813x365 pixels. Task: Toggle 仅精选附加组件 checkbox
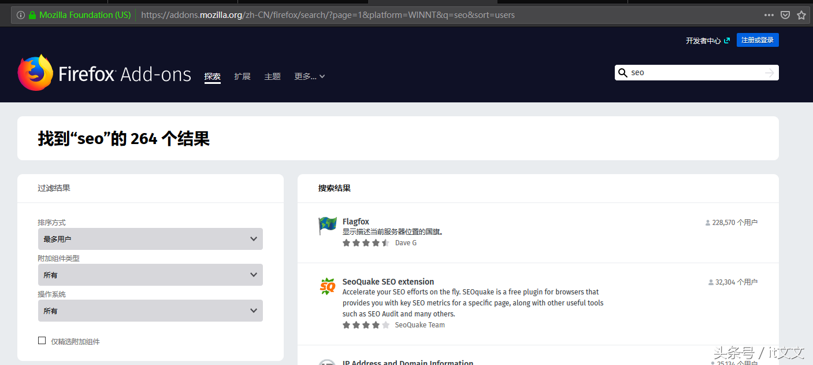coord(42,341)
